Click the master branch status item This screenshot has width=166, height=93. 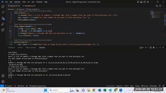pos(9,86)
